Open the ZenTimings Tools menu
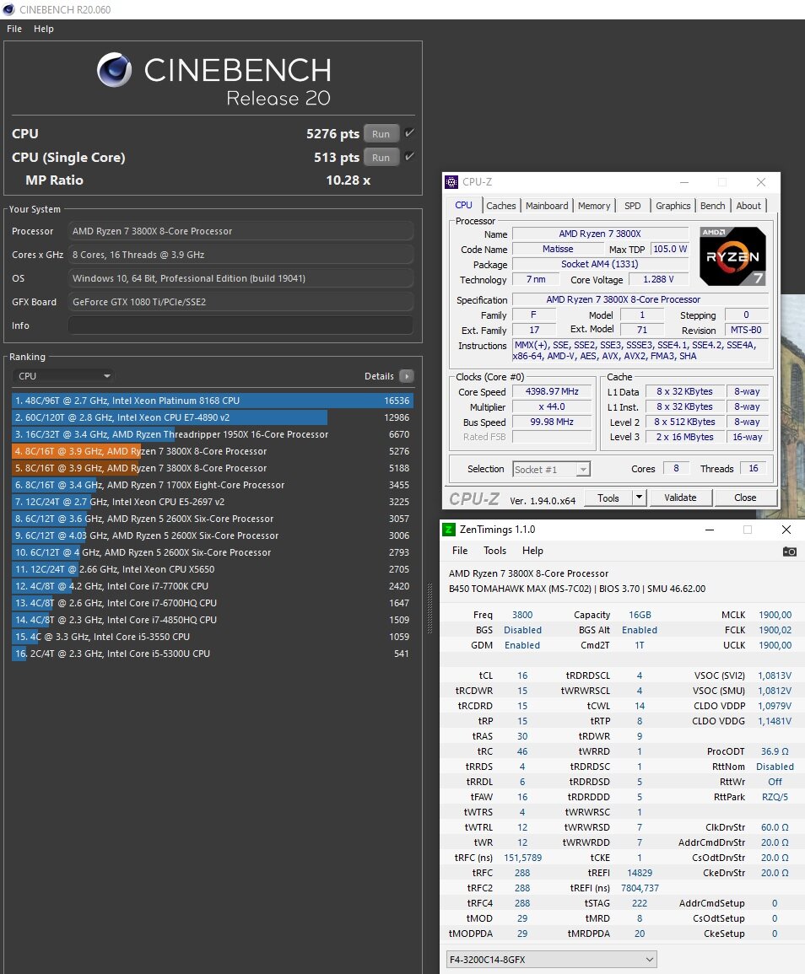The image size is (805, 974). click(x=494, y=551)
